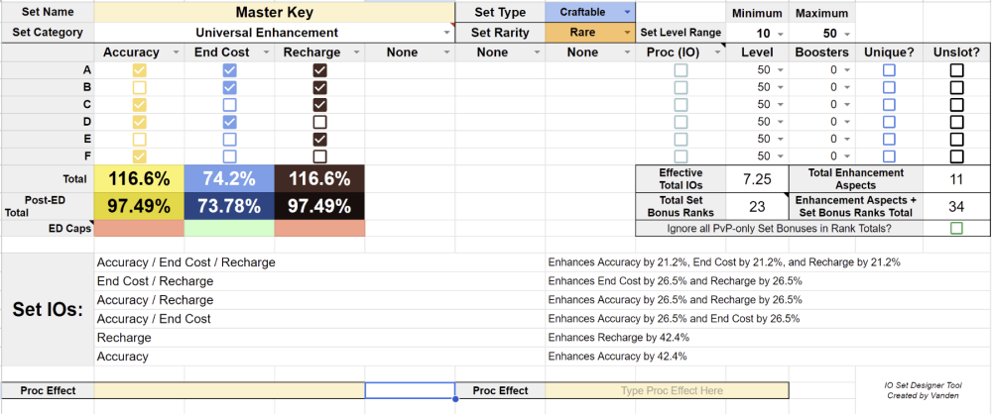The height and width of the screenshot is (414, 992).
Task: Toggle Ignore all PvP-only Set Bonuses checkbox
Action: pos(956,229)
